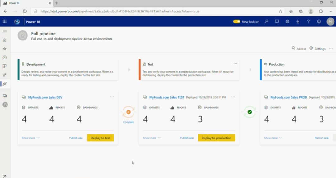336x178 pixels.
Task: Open MyFoods.com Sales DEV more options
Action: click(x=112, y=97)
